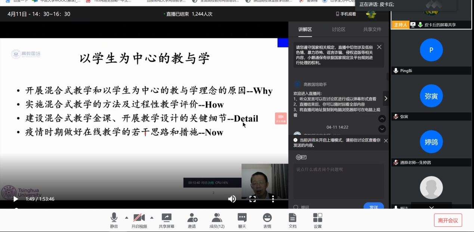The image size is (474, 232).
Task: Turn on camera with 开启视频
Action: (x=139, y=220)
